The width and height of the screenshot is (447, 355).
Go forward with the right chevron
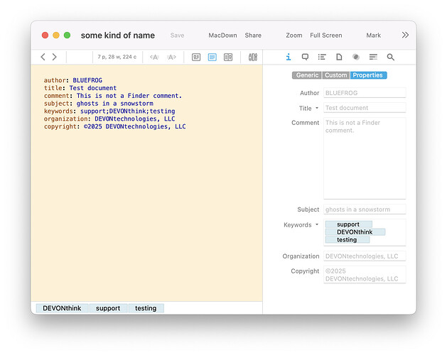(55, 57)
